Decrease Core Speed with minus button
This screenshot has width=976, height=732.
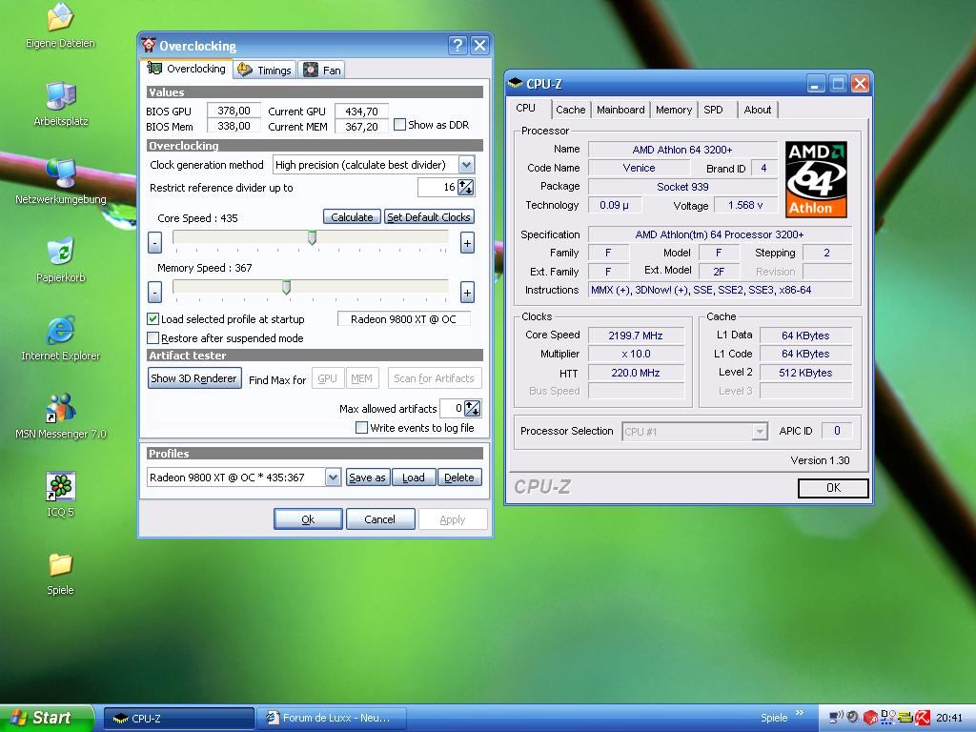point(155,243)
